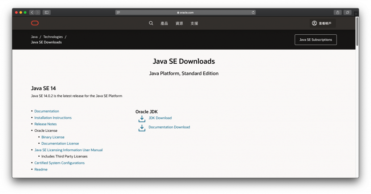Open Installation Instructions link
This screenshot has width=371, height=194.
tap(53, 118)
